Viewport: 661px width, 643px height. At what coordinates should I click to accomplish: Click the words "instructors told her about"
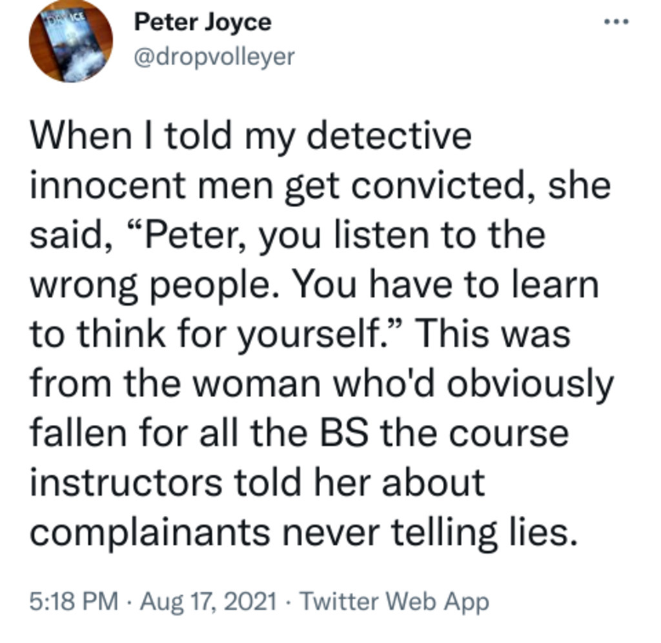click(257, 482)
